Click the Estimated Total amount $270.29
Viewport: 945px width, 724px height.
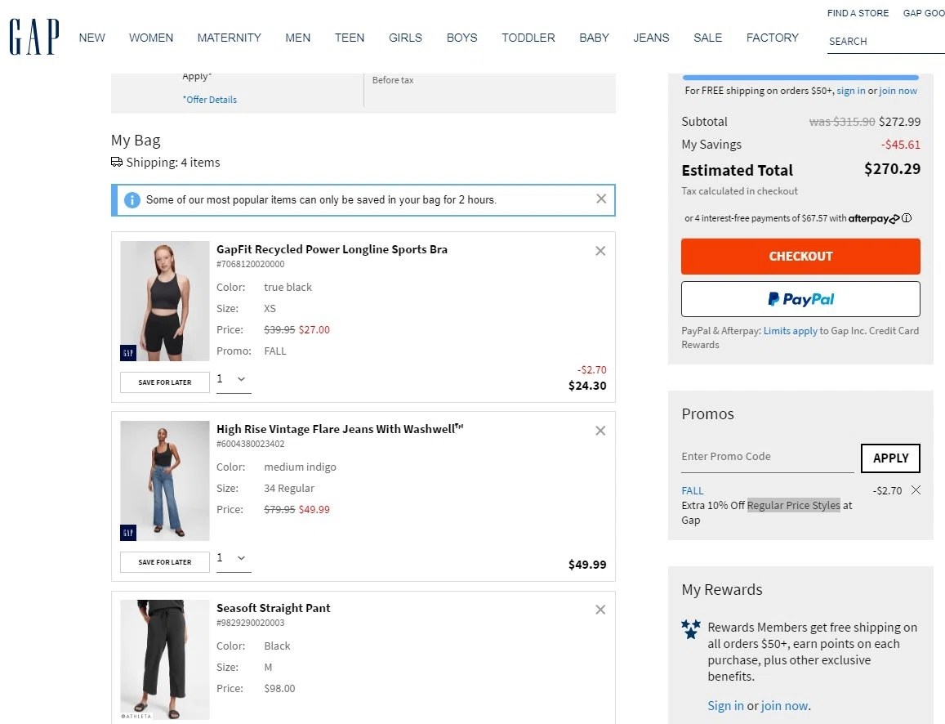point(892,169)
